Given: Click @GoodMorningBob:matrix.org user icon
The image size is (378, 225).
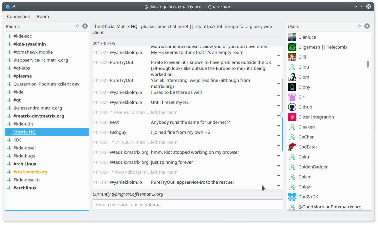Looking at the screenshot, I should pos(292,207).
